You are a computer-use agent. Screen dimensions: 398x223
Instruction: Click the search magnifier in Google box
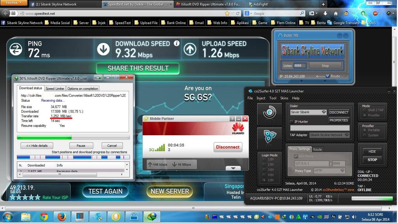pyautogui.click(x=302, y=13)
